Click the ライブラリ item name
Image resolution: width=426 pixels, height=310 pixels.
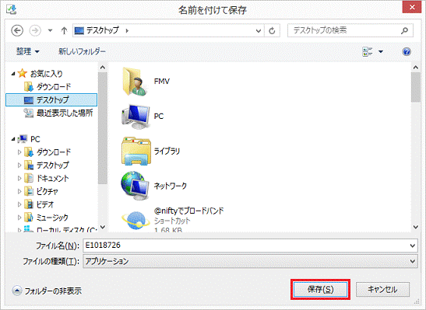click(x=167, y=151)
